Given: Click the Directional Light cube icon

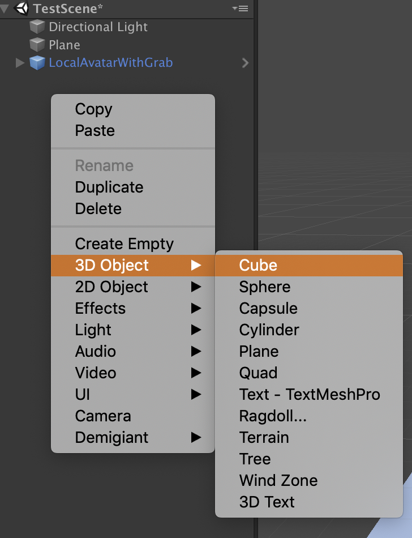Looking at the screenshot, I should point(37,27).
